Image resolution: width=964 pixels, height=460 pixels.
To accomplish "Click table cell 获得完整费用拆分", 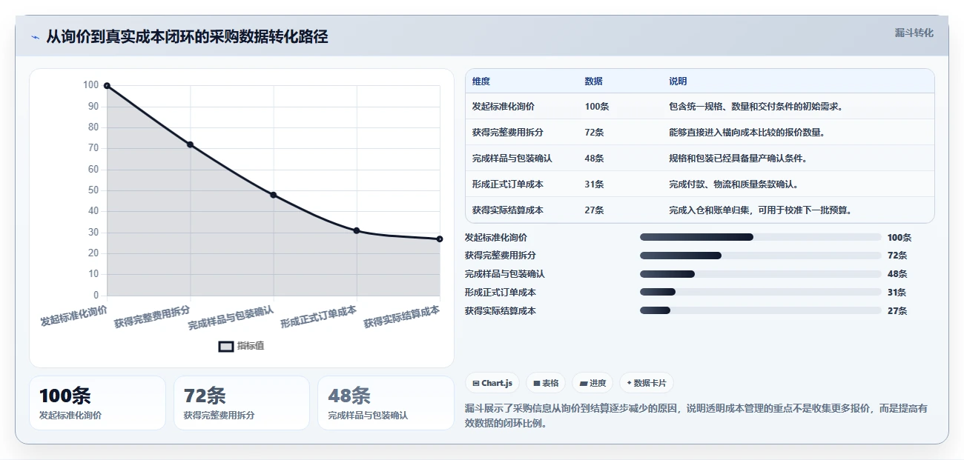I will (508, 133).
